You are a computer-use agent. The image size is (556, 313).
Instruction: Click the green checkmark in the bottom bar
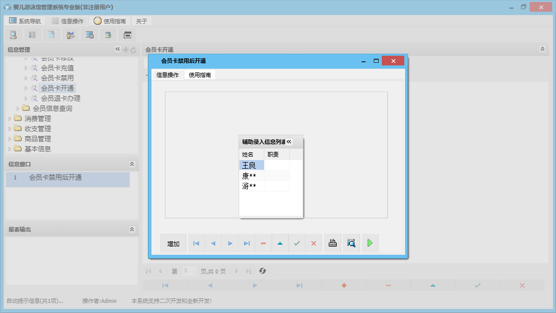[478, 285]
